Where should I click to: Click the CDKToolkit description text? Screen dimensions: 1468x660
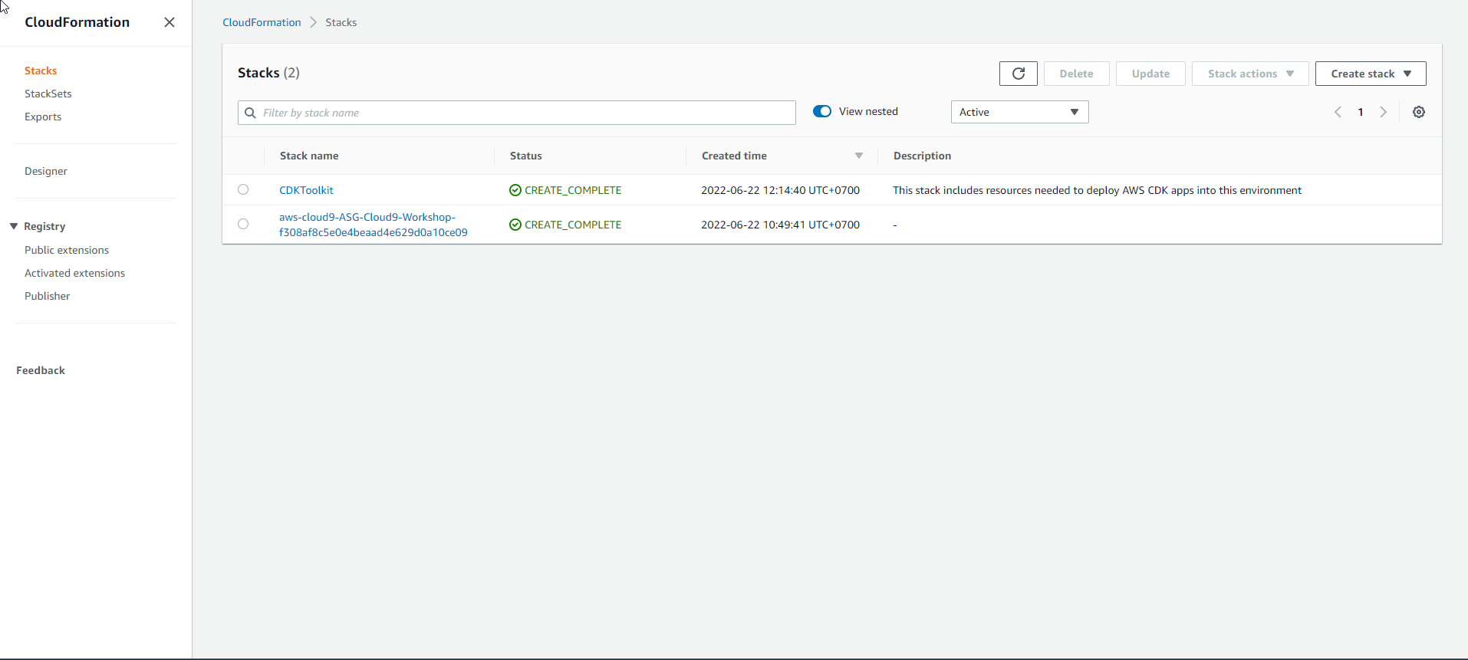click(1097, 190)
